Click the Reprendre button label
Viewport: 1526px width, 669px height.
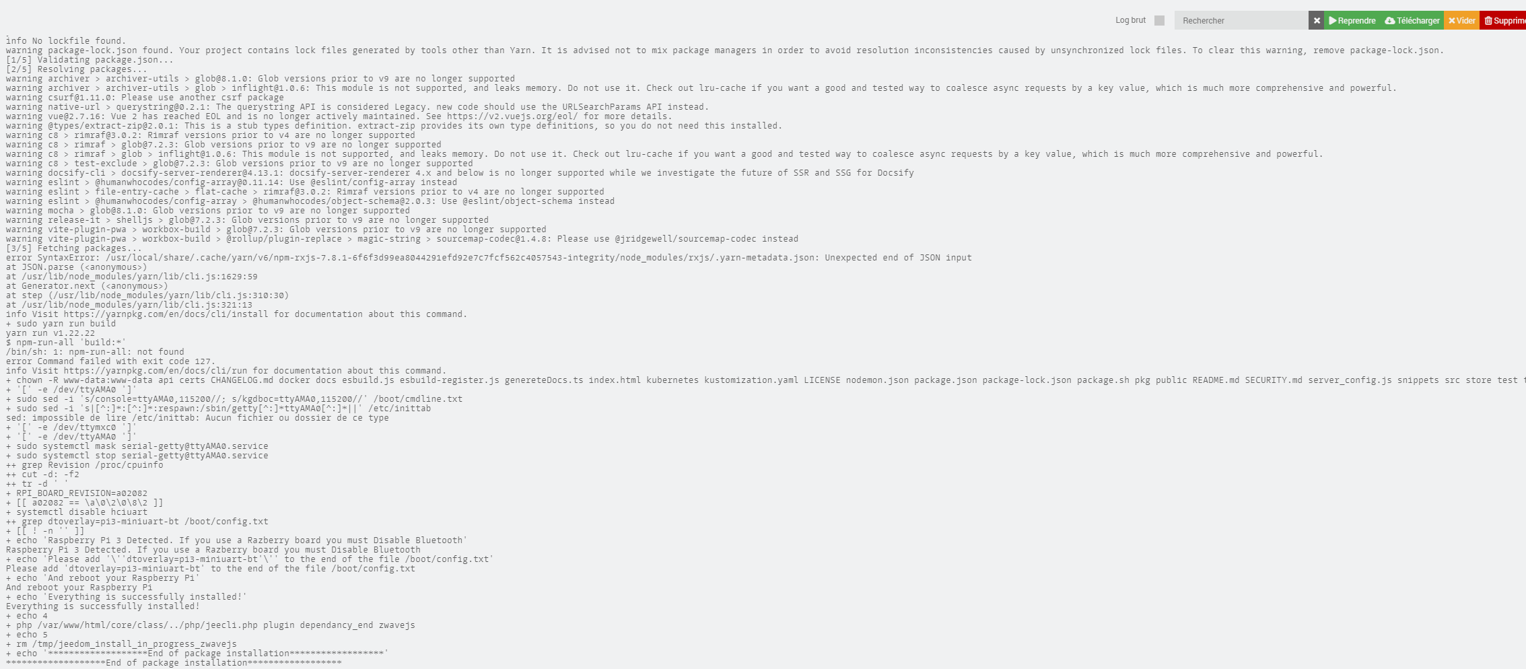[1356, 21]
